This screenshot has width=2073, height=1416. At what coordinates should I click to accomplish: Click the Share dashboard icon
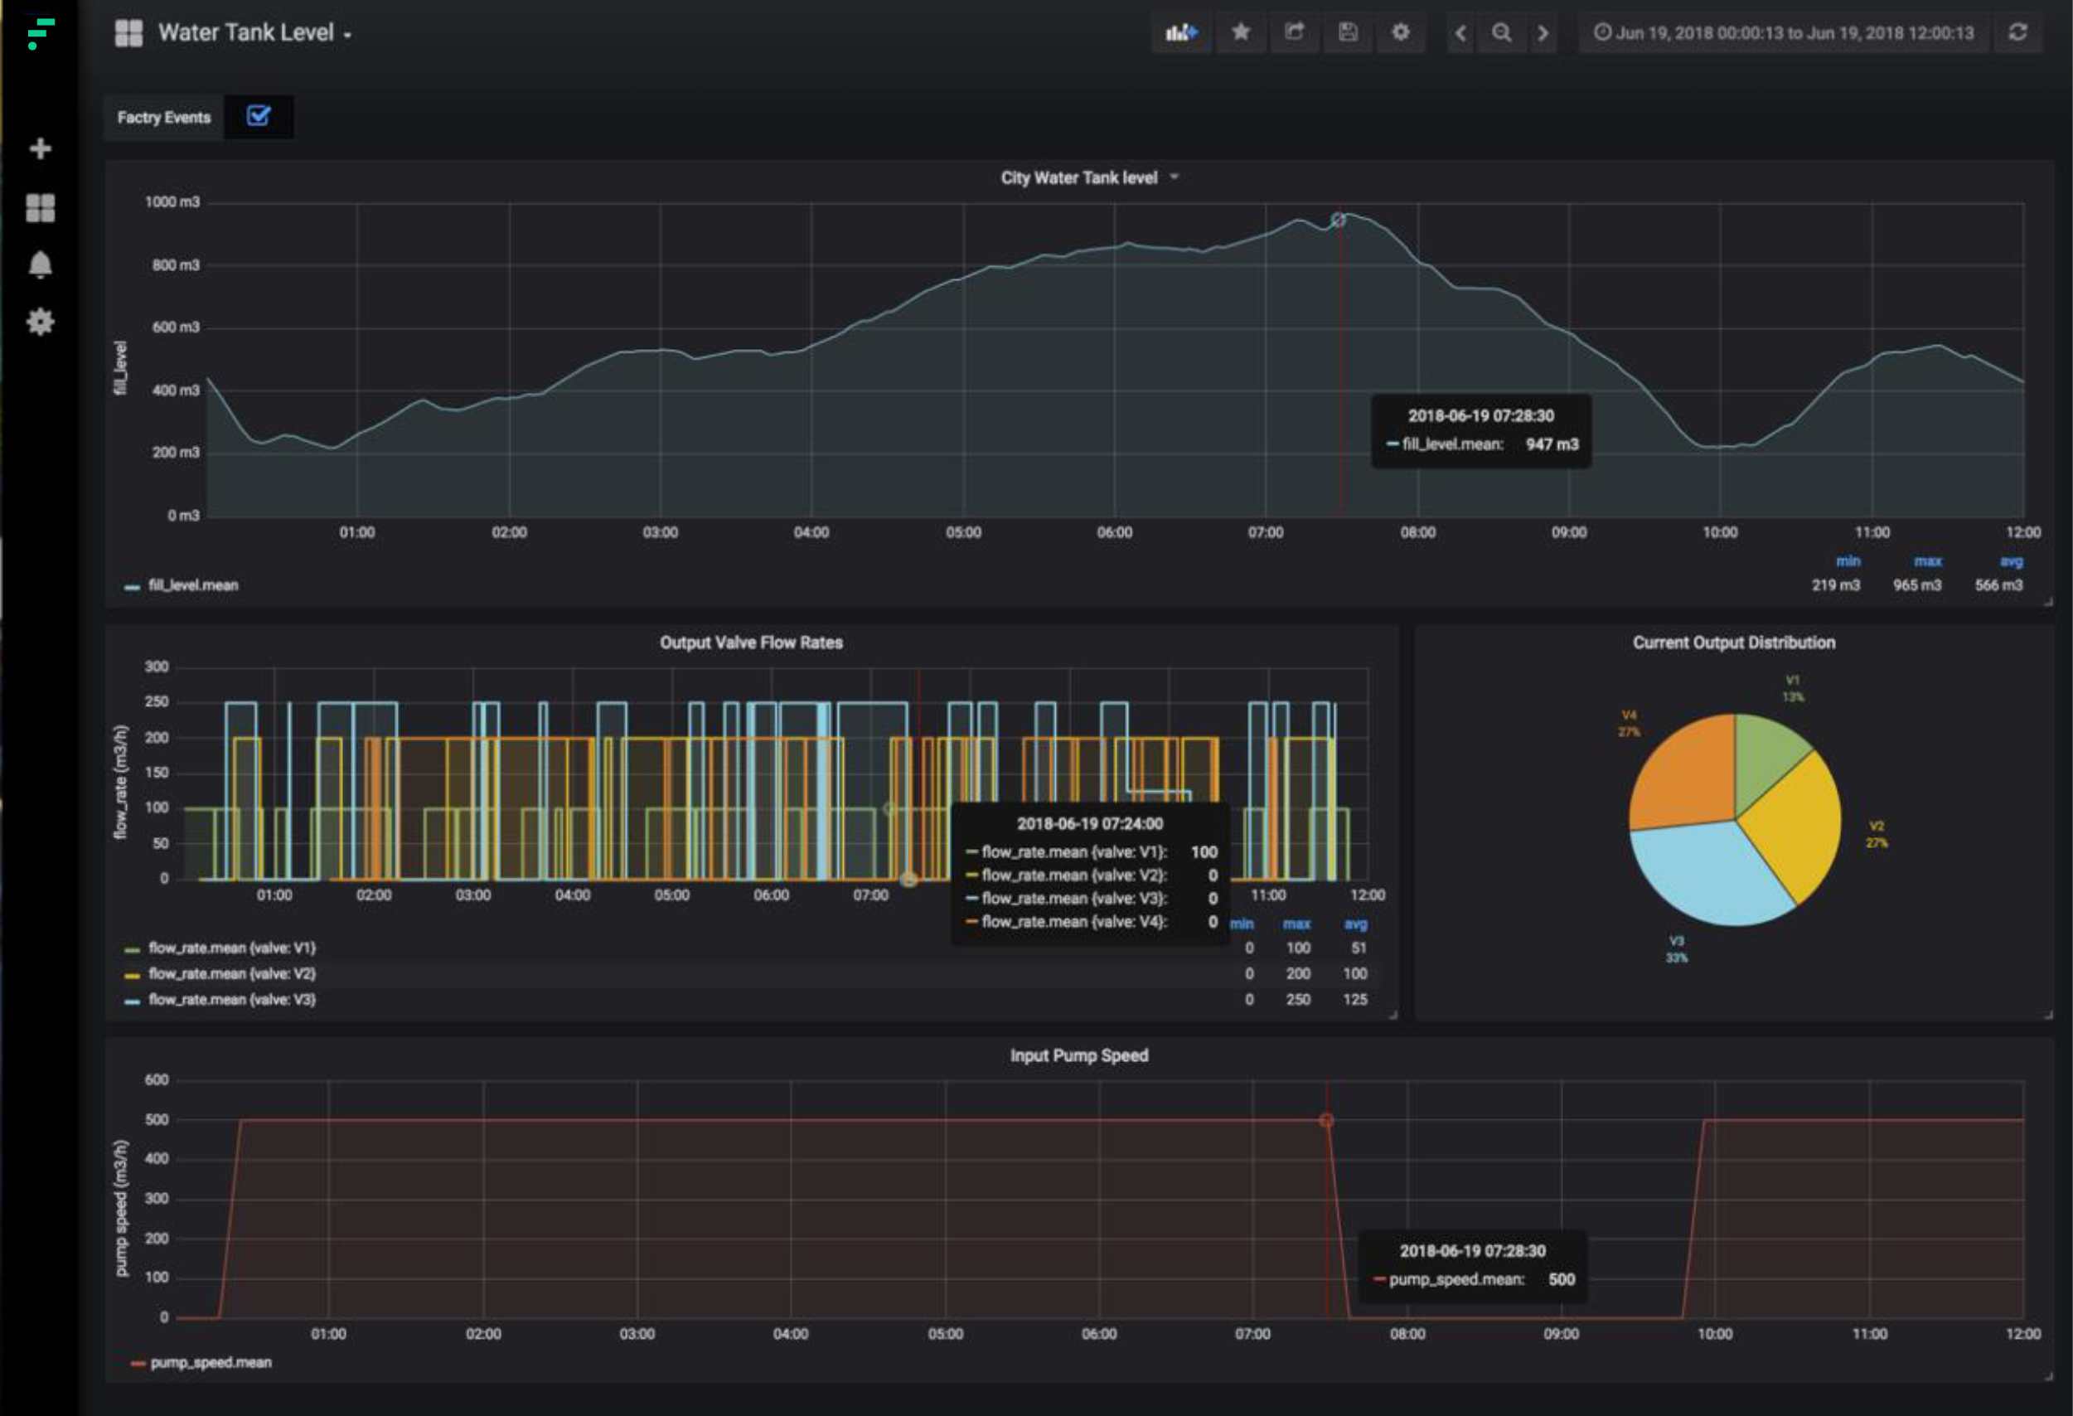[x=1295, y=33]
